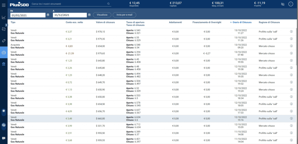Open the live chat icon
The image size is (298, 144).
[3, 138]
